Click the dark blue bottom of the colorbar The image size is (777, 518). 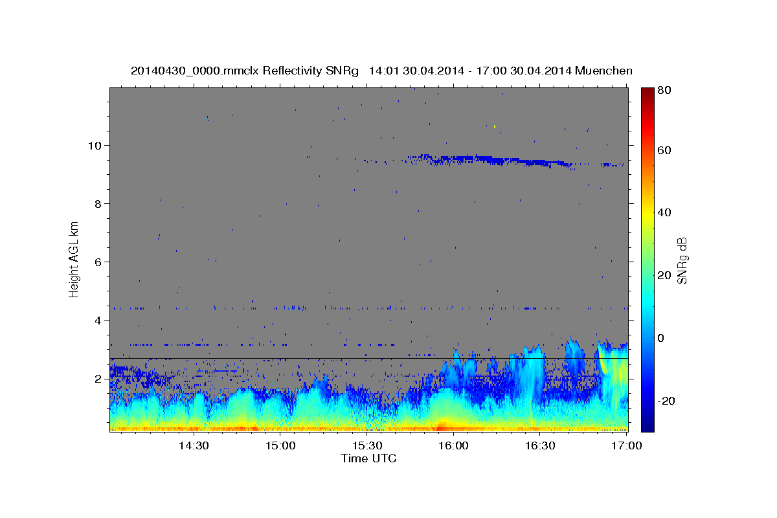(647, 424)
